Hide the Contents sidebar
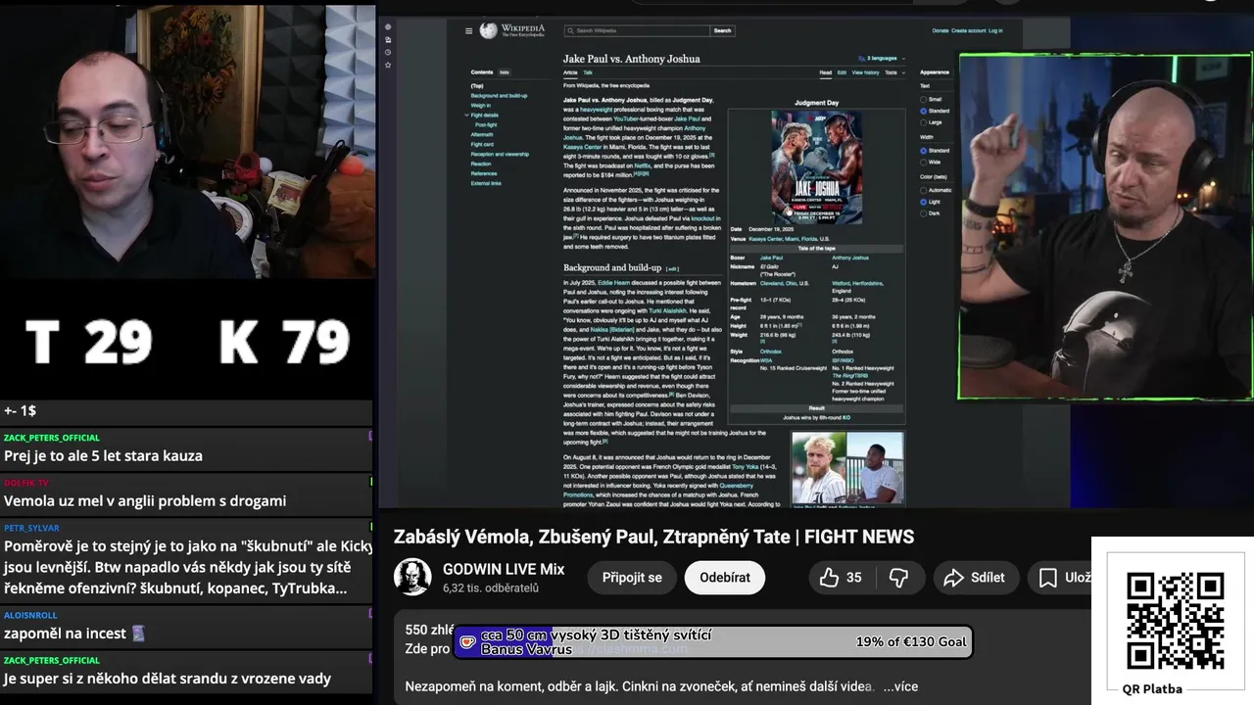This screenshot has height=705, width=1254. coord(505,72)
